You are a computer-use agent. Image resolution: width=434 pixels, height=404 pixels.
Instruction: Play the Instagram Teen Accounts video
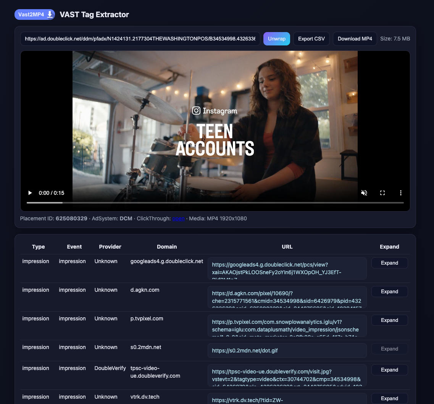click(x=30, y=193)
